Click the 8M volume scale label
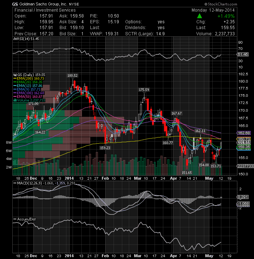 tap(9, 143)
